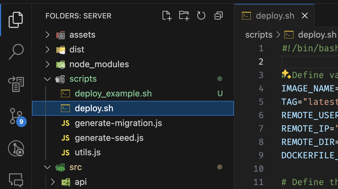The image size is (338, 189).
Task: Select the node_modules folder name
Action: 99,64
